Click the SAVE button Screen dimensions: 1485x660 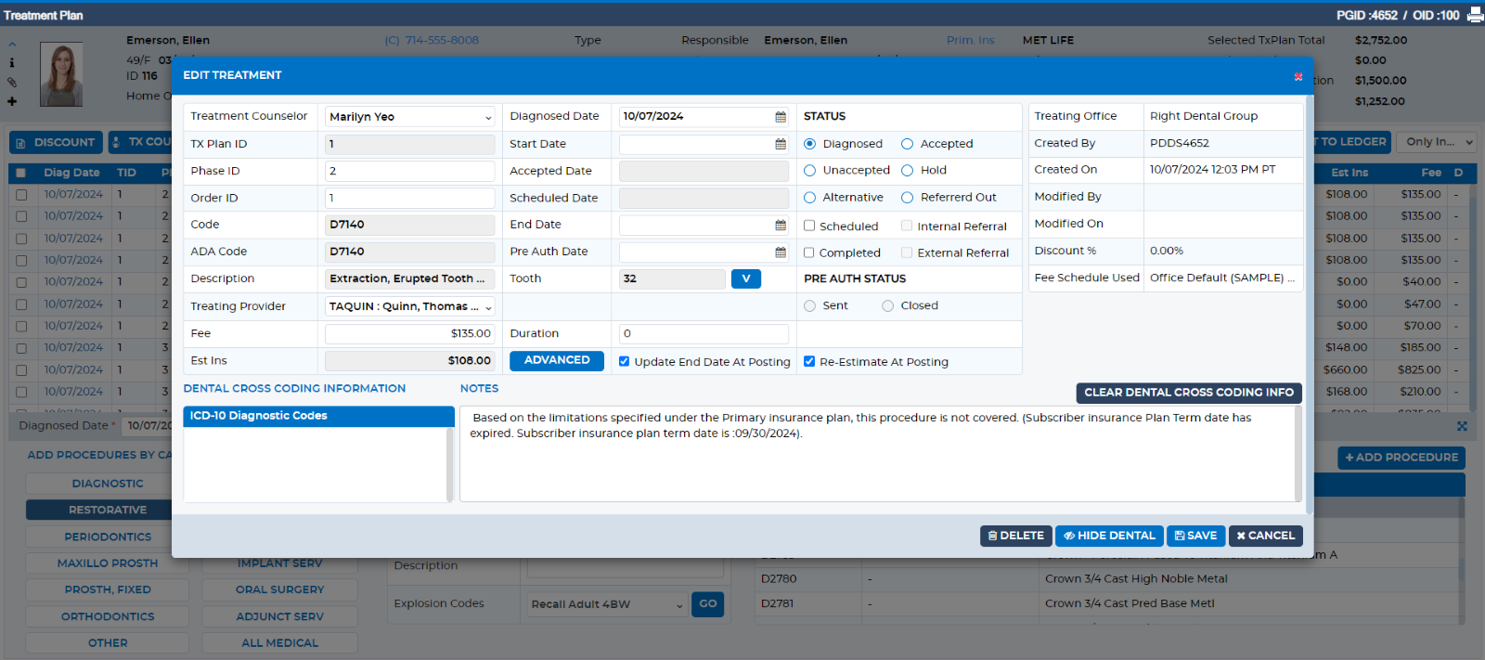pyautogui.click(x=1195, y=536)
